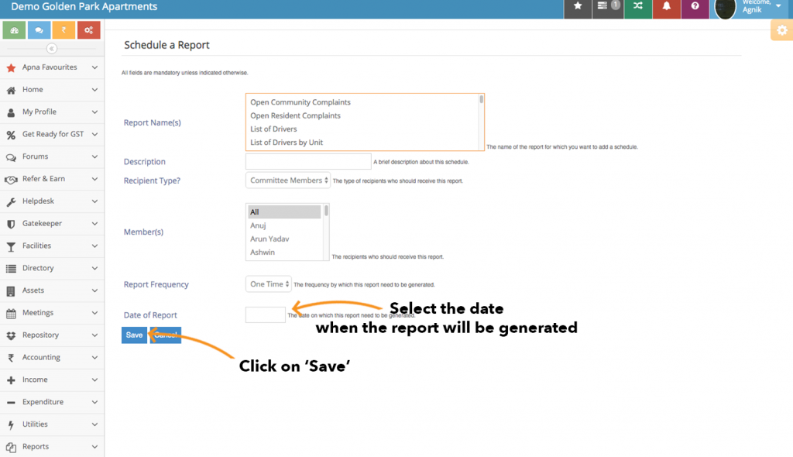Open the Forums menu item
Image resolution: width=793 pixels, height=457 pixels.
pos(52,157)
